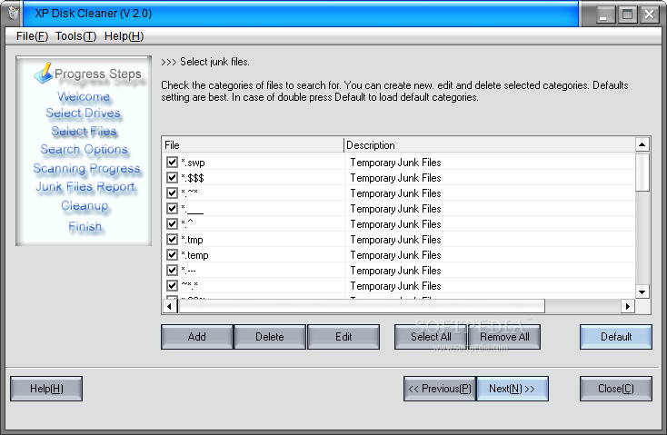Close window with title bar X
This screenshot has width=667, height=435.
tap(650, 14)
